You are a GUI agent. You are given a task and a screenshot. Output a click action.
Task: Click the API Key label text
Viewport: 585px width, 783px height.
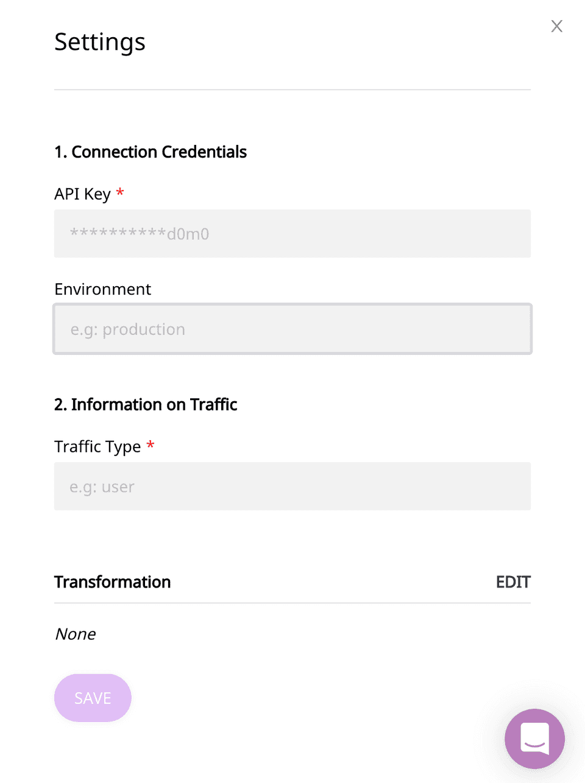click(82, 194)
